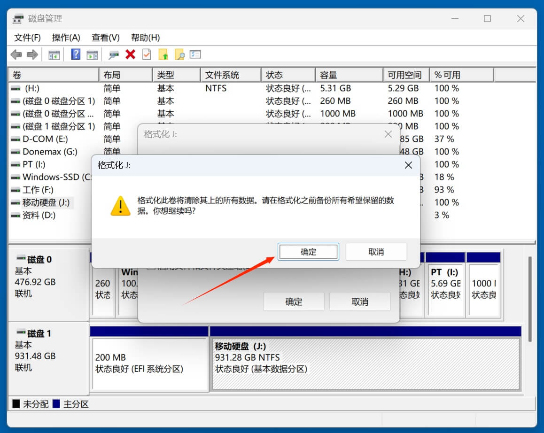Show the action pane via toolbar icon
Screen dimensions: 544x433
93,54
